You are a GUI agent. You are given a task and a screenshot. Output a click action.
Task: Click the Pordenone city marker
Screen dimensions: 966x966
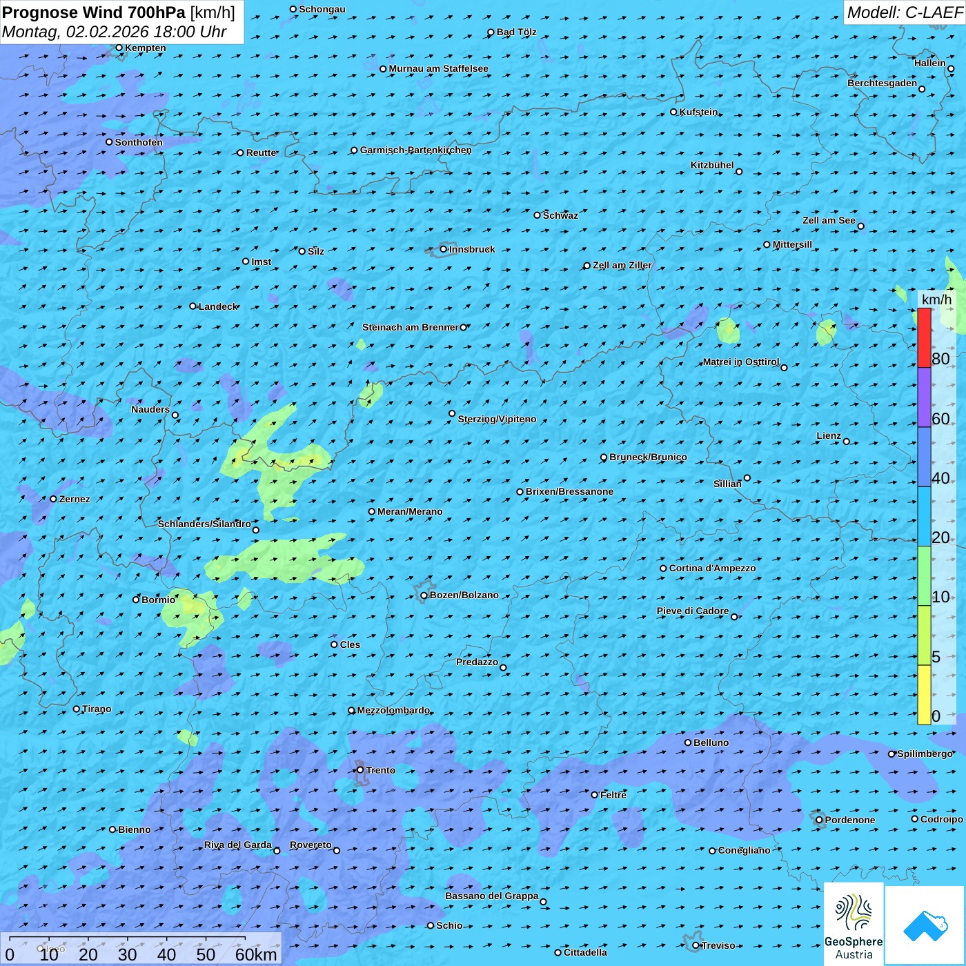pyautogui.click(x=819, y=820)
